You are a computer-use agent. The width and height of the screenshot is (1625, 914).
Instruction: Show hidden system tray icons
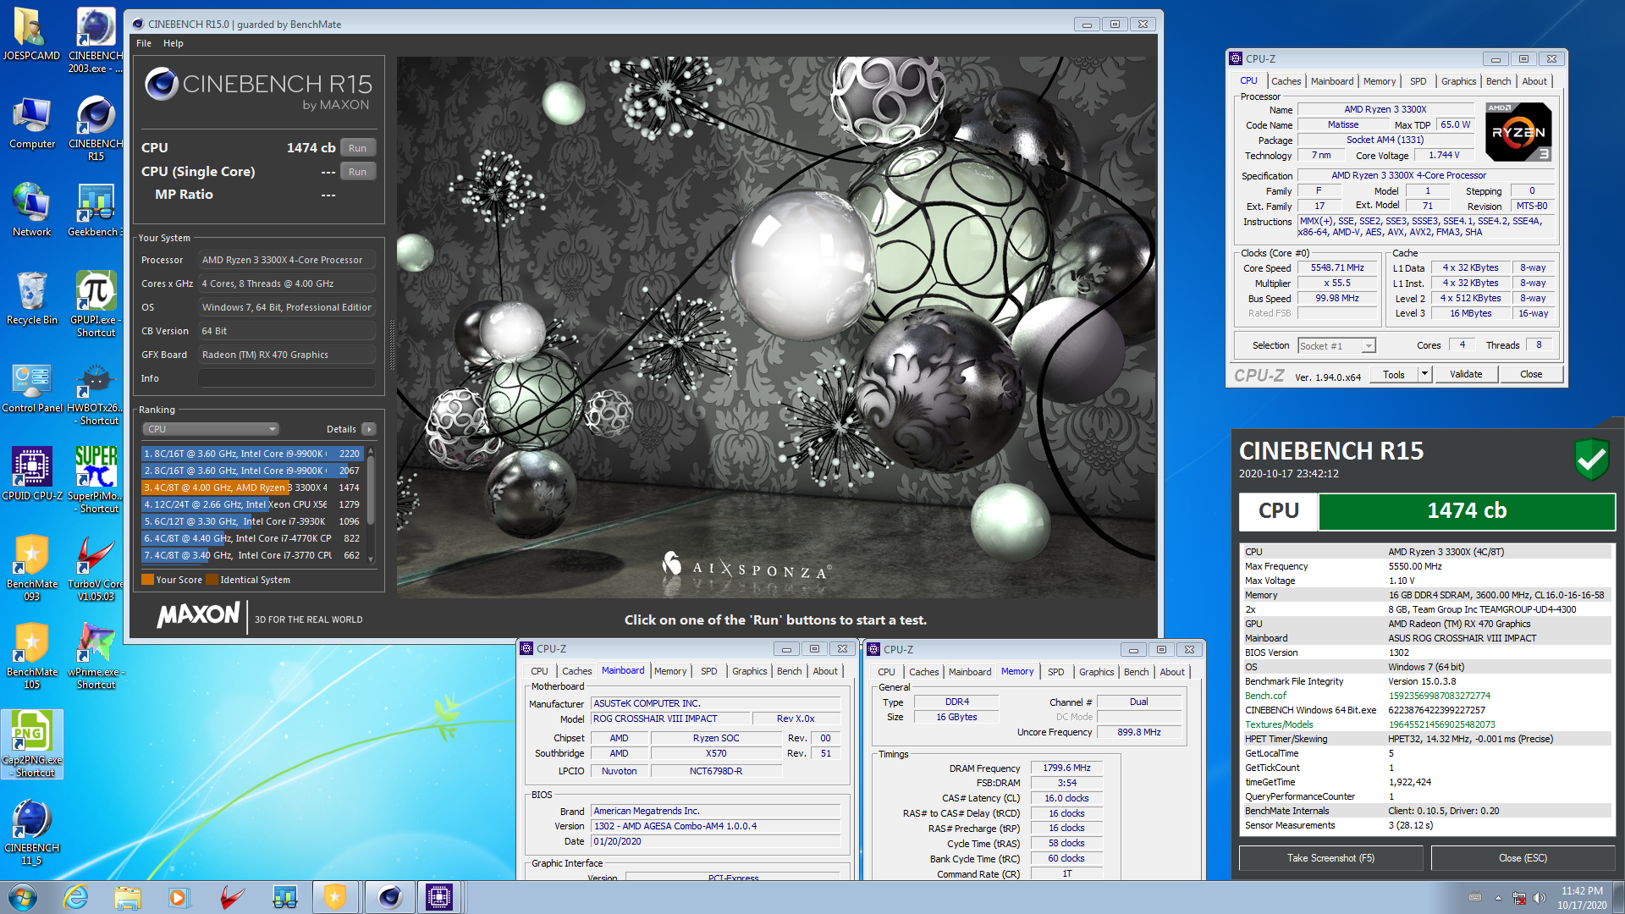1498,898
